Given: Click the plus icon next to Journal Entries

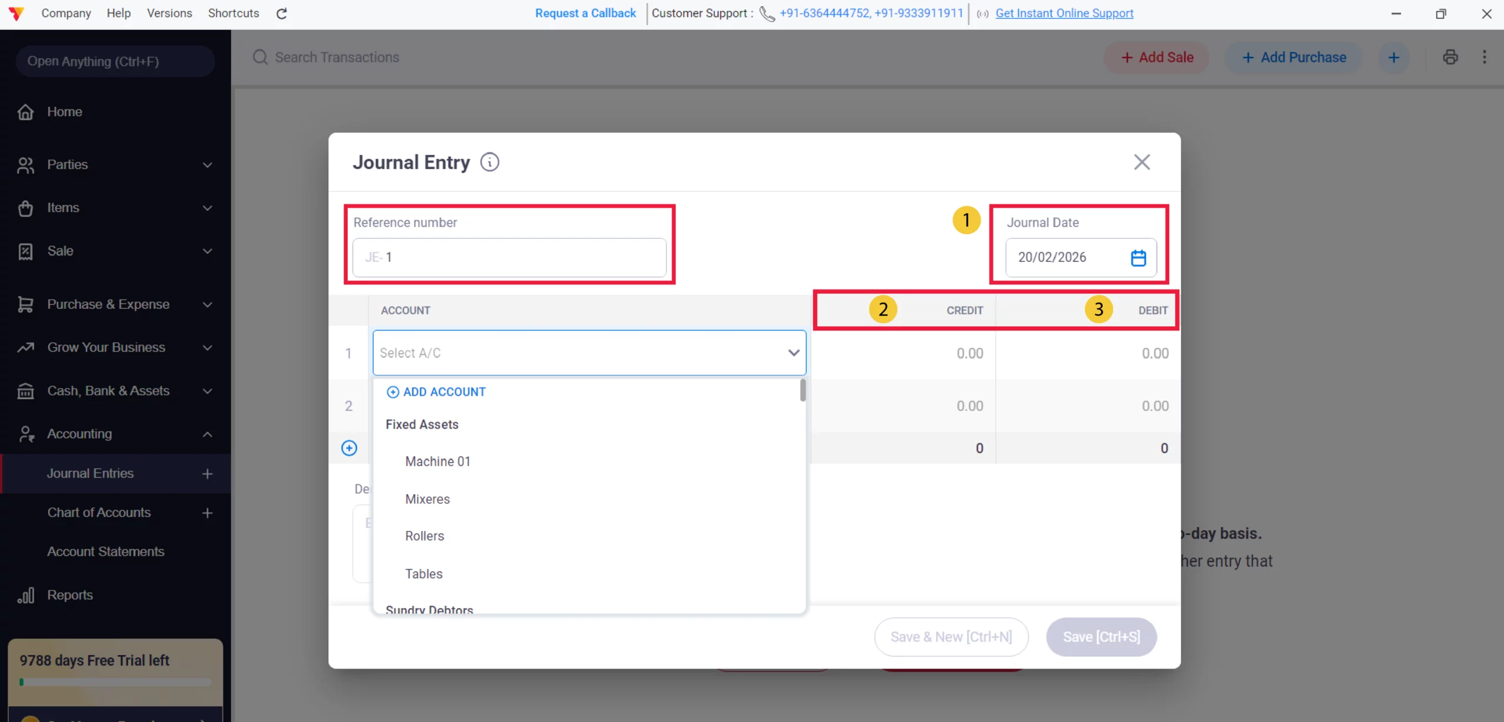Looking at the screenshot, I should [207, 473].
